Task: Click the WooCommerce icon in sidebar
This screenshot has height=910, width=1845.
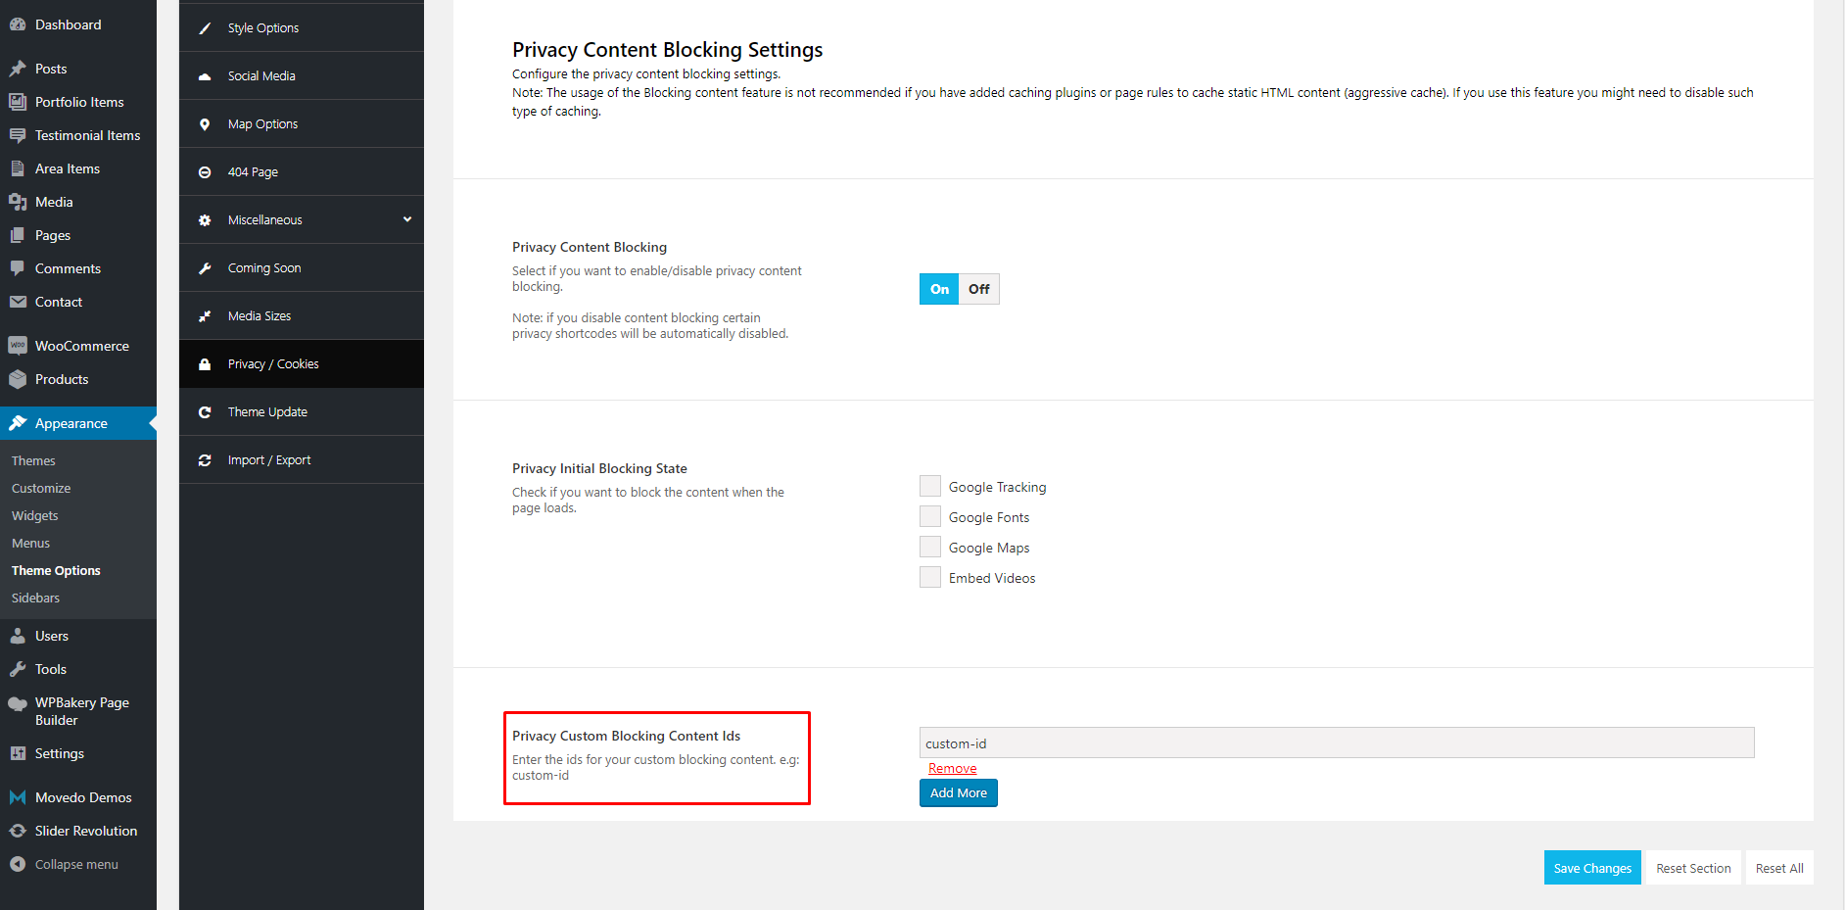Action: [x=18, y=346]
